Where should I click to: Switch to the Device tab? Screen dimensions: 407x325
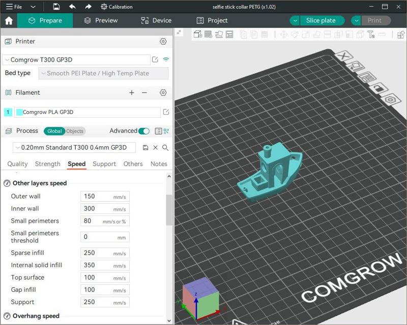(x=156, y=20)
